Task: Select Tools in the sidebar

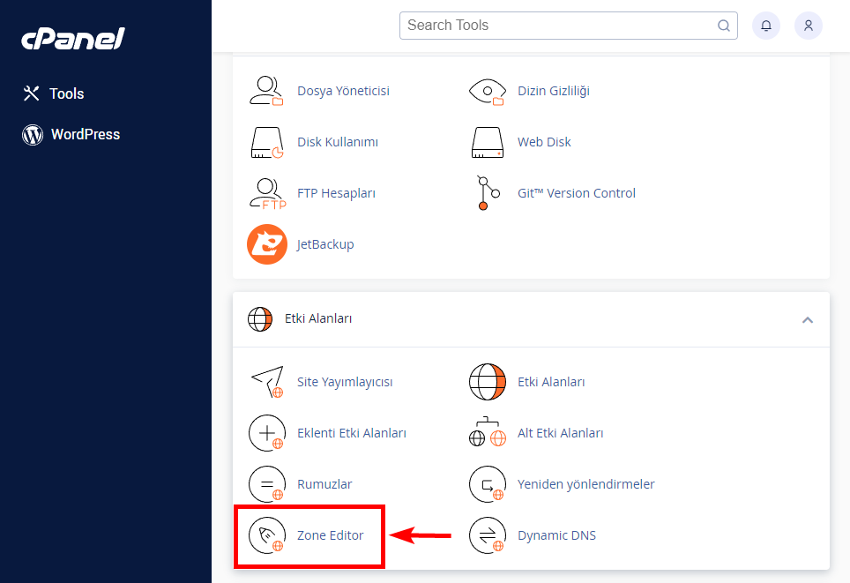Action: pyautogui.click(x=66, y=93)
